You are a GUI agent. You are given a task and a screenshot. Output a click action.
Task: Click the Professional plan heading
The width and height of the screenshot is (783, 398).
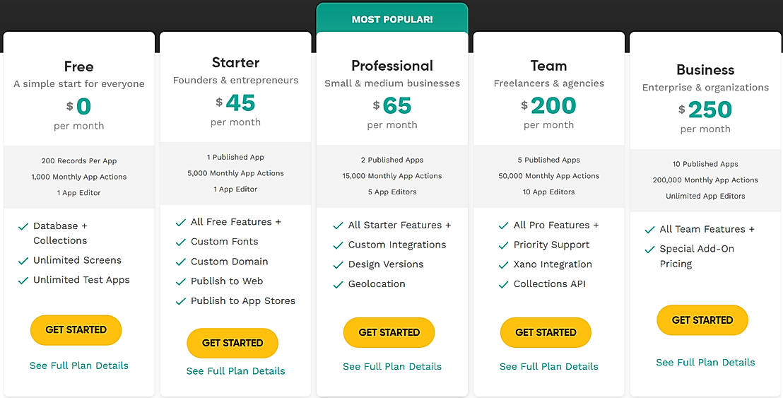pos(392,66)
